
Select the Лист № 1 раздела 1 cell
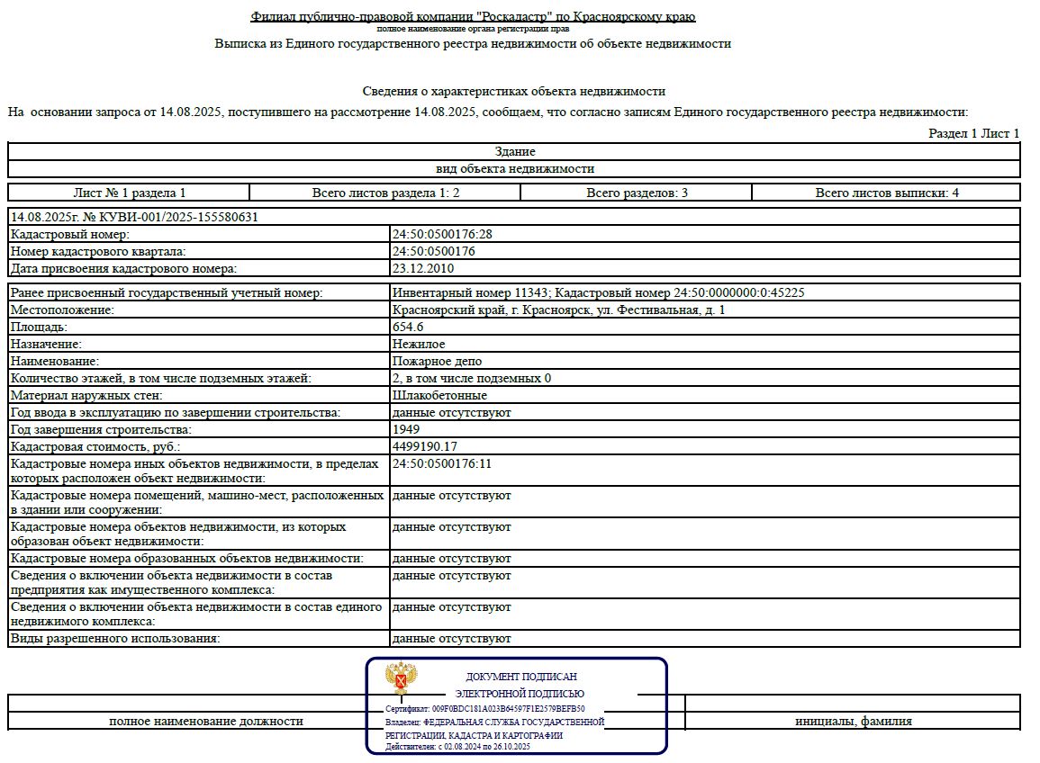129,193
